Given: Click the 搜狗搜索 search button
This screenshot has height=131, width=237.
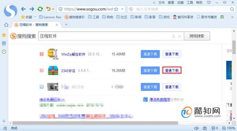Looking at the screenshot, I should tap(197, 36).
